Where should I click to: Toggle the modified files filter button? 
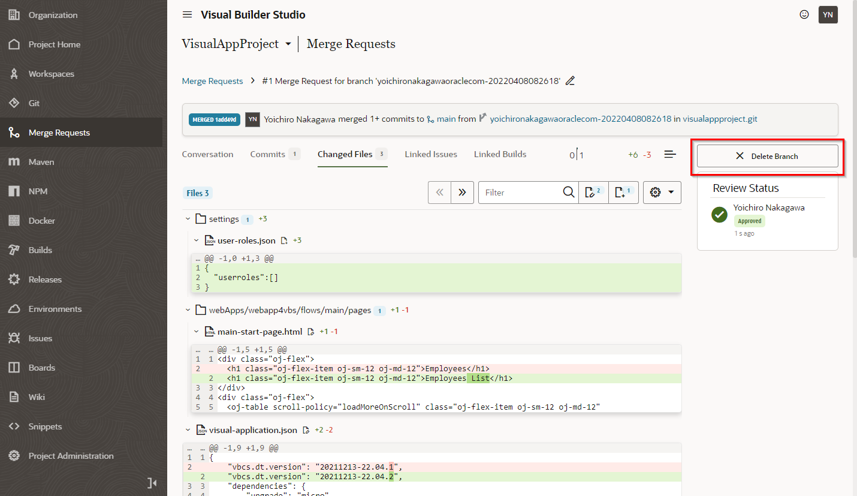click(593, 193)
